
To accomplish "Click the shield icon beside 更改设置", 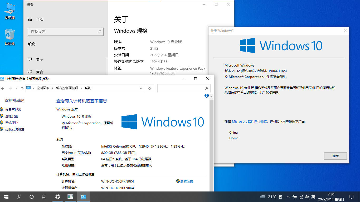I will click(178, 181).
